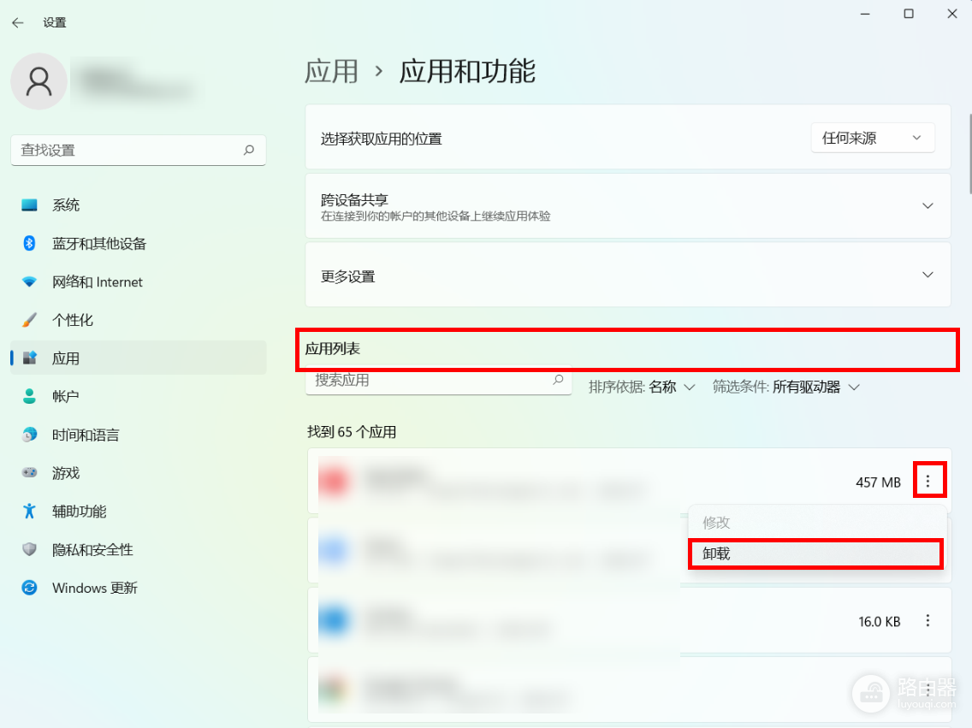Open 个性化 settings

pos(139,320)
